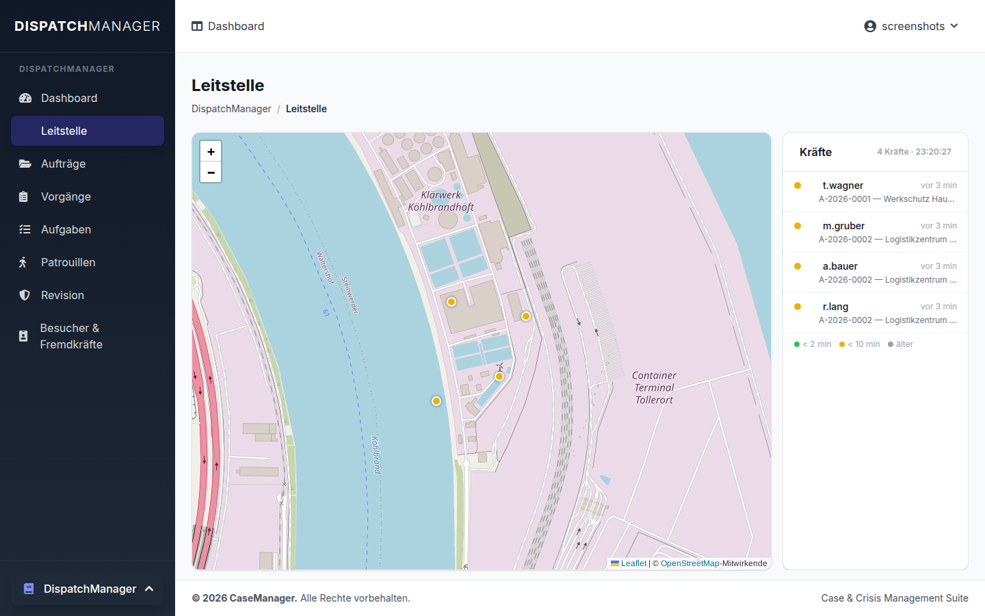Click the Patrouillen walking person icon
Screen dimensions: 985x616
pos(23,262)
